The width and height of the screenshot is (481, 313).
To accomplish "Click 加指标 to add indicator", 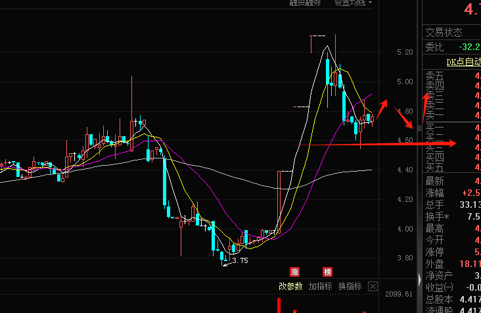I will [x=320, y=286].
